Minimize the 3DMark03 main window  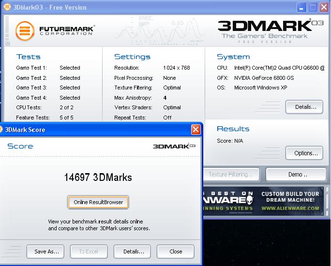[301, 7]
